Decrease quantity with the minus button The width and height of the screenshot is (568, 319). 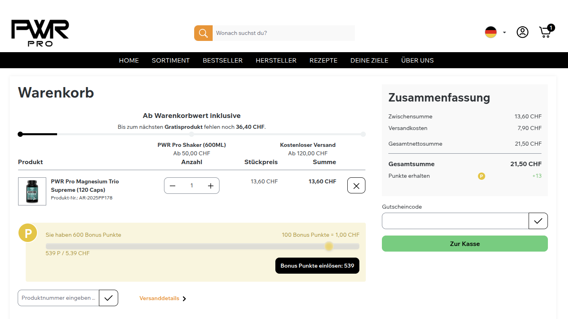173,186
